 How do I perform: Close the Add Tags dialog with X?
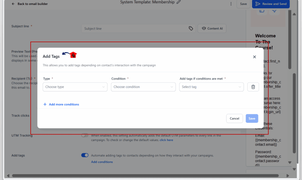coord(255,57)
